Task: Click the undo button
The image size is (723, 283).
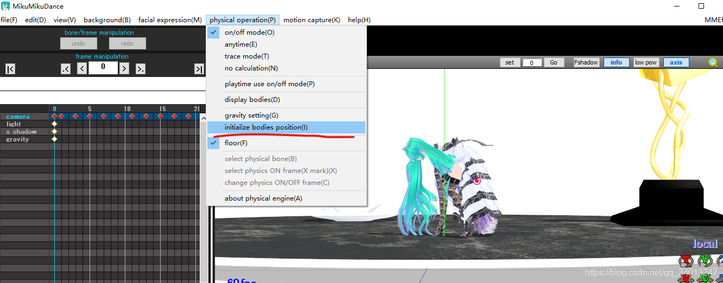Action: 79,43
